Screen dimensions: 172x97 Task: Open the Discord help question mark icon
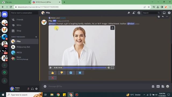click(169, 13)
